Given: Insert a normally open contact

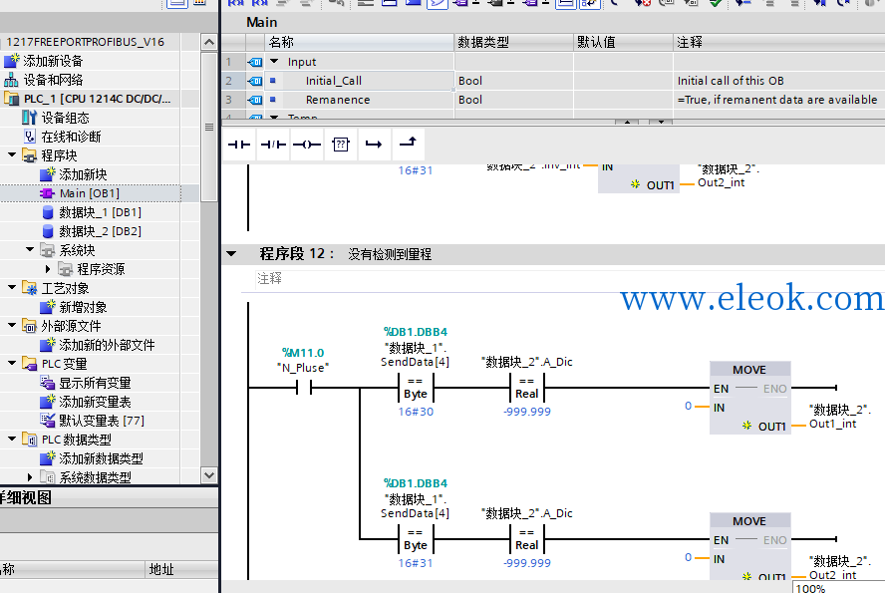Looking at the screenshot, I should pos(239,145).
